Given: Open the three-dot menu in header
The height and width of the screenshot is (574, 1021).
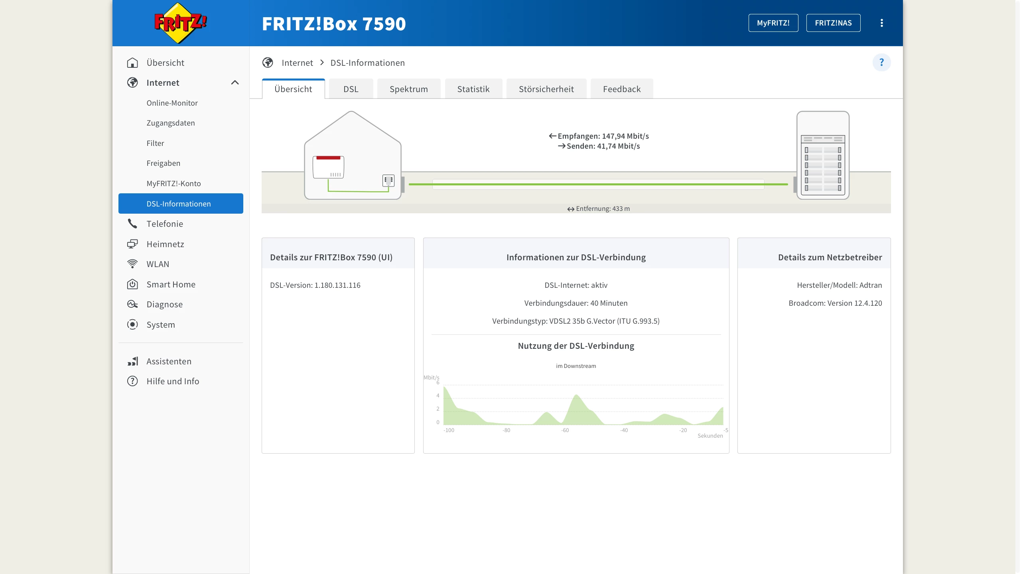Looking at the screenshot, I should (881, 23).
